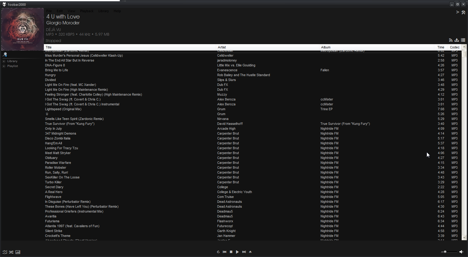Click the search magnifier icon
This screenshot has width=468, height=257.
click(5, 55)
